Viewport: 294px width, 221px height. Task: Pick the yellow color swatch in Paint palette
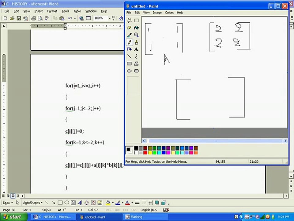(150, 153)
